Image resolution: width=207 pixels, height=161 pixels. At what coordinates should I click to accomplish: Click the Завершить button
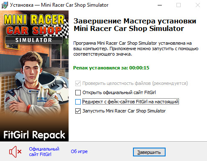[x=149, y=152]
